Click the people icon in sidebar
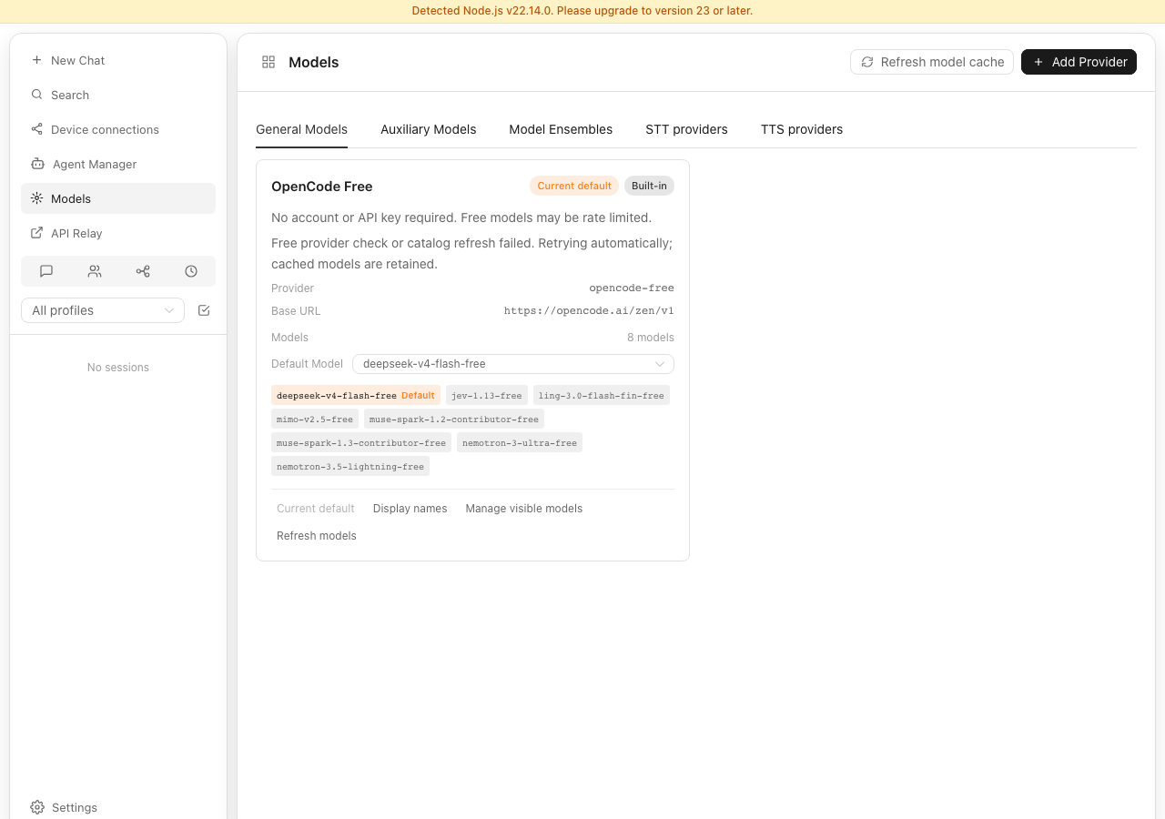Viewport: 1165px width, 819px height. (x=95, y=271)
